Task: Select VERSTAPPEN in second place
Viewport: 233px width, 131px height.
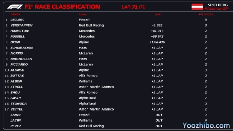Action: [22, 25]
